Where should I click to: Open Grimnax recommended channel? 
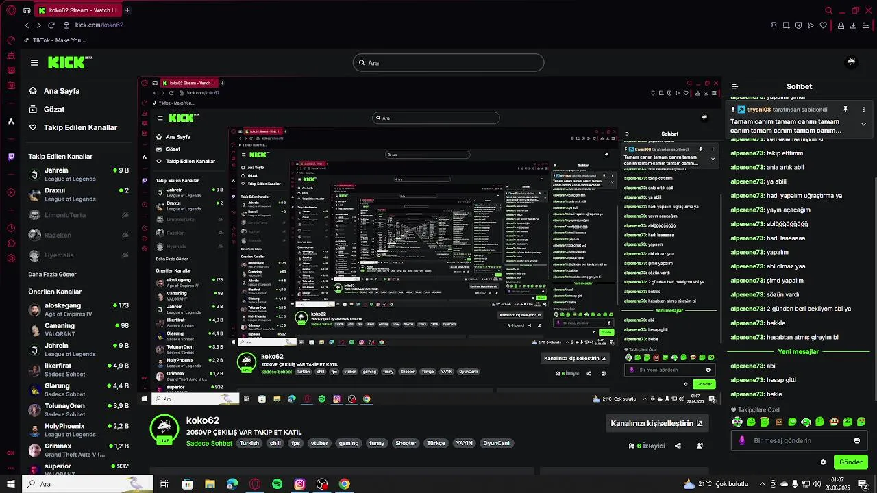pyautogui.click(x=79, y=450)
